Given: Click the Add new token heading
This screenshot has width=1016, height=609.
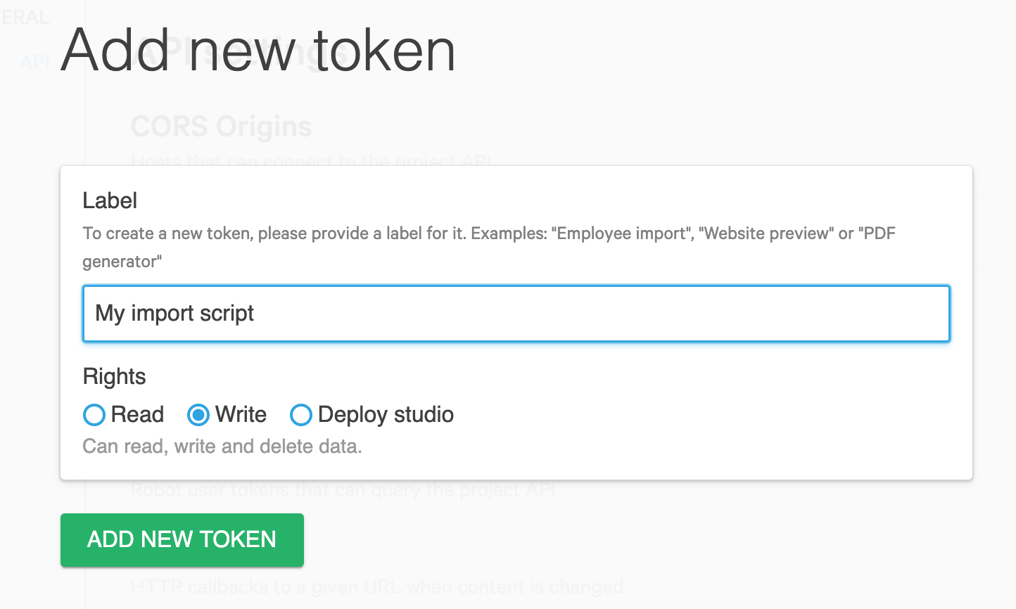Looking at the screenshot, I should tap(257, 49).
